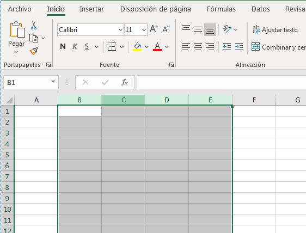Screen dimensions: 306x233
Task: Open Fuente dialog launcher
Action: tap(172, 65)
